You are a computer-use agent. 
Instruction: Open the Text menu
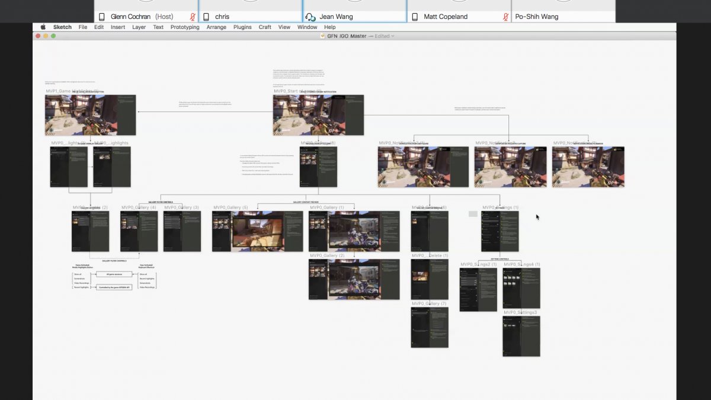(158, 27)
